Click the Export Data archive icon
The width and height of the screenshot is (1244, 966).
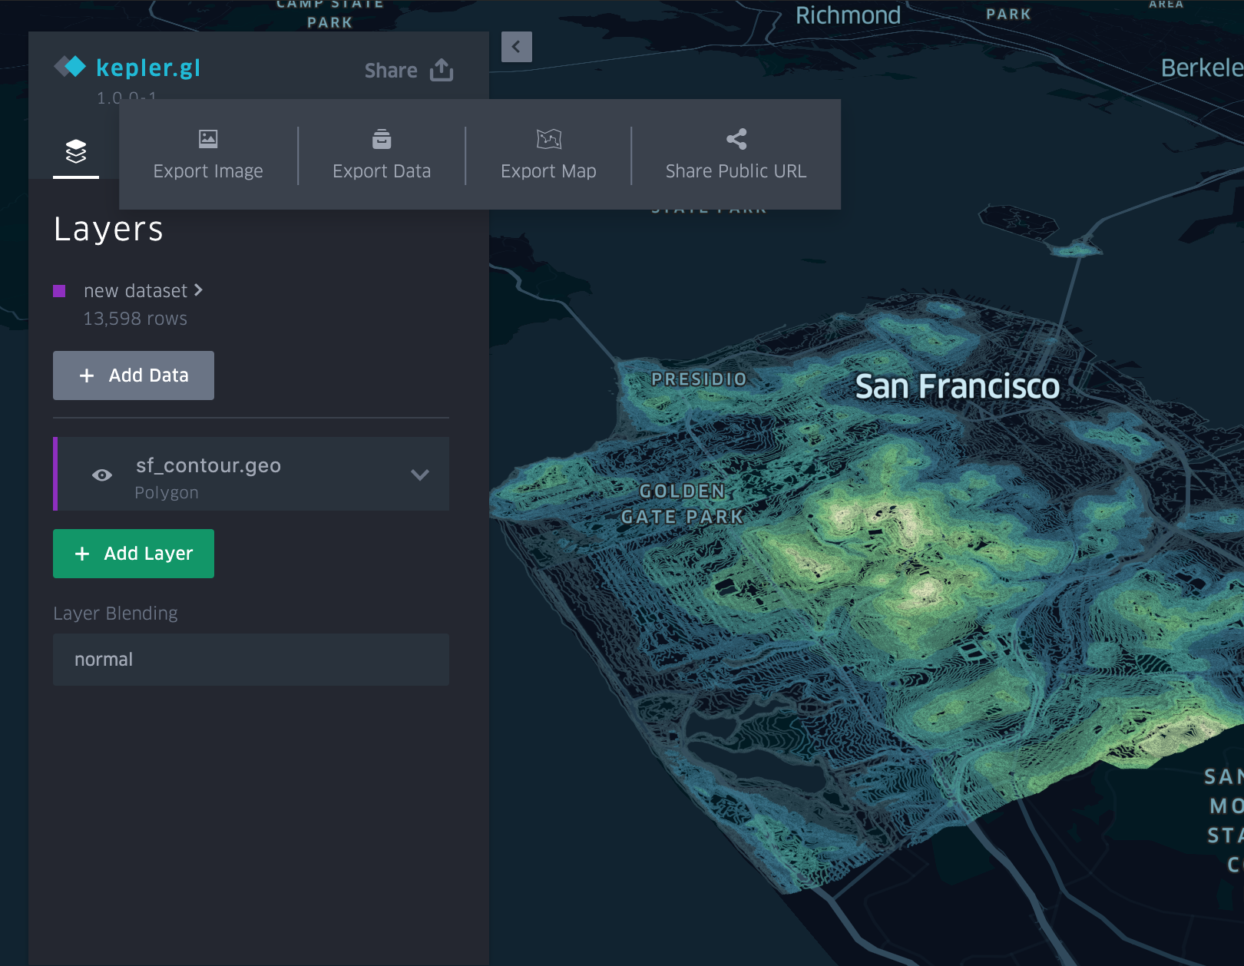pos(382,139)
